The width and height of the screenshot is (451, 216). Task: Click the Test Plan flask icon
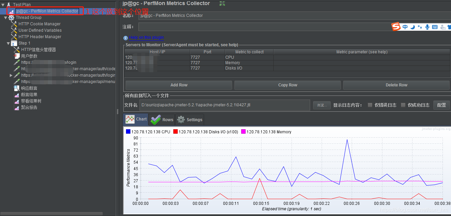(9, 4)
